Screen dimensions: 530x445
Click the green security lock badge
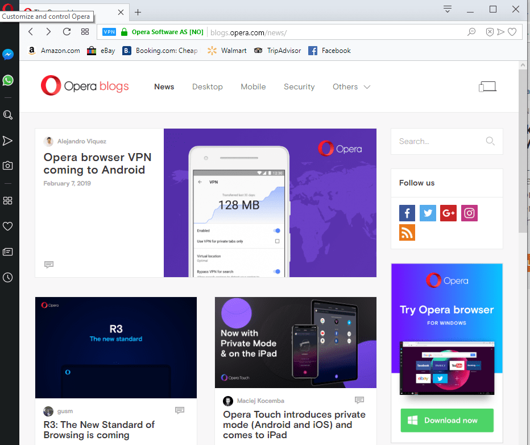125,32
